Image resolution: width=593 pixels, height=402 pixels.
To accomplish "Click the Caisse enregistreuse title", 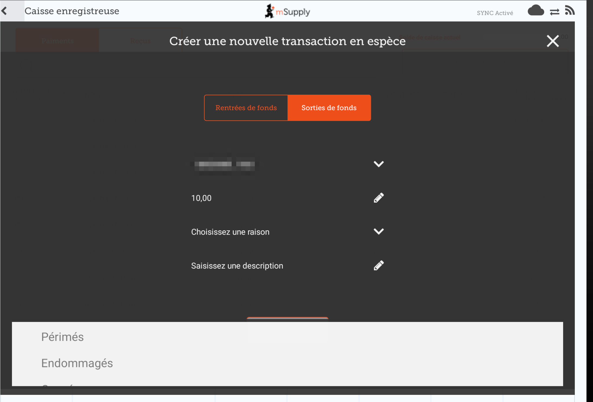I will pyautogui.click(x=72, y=11).
